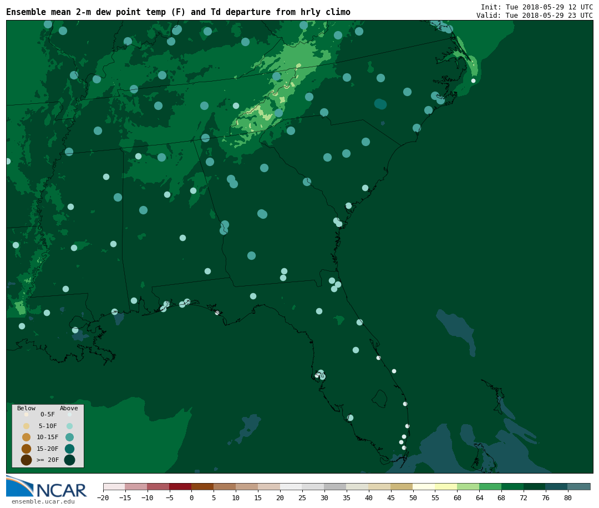The image size is (599, 508).
Task: Click the NCAR logo
Action: 46,487
